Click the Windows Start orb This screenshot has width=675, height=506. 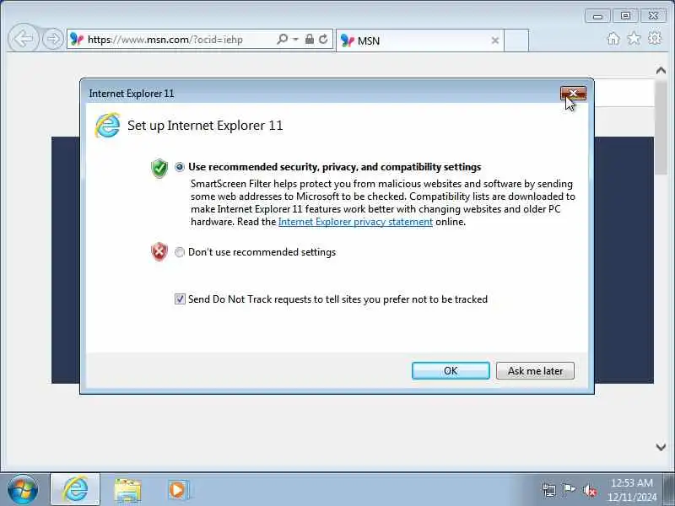[x=23, y=490]
